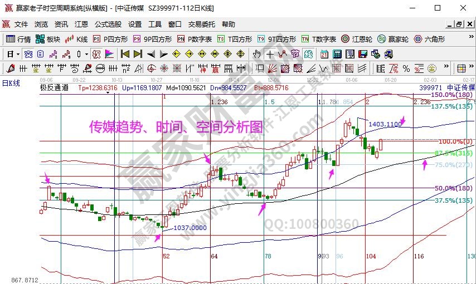The width and height of the screenshot is (476, 284).
Task: Open the 六角形 hexagon chart tool
Action: [429, 39]
